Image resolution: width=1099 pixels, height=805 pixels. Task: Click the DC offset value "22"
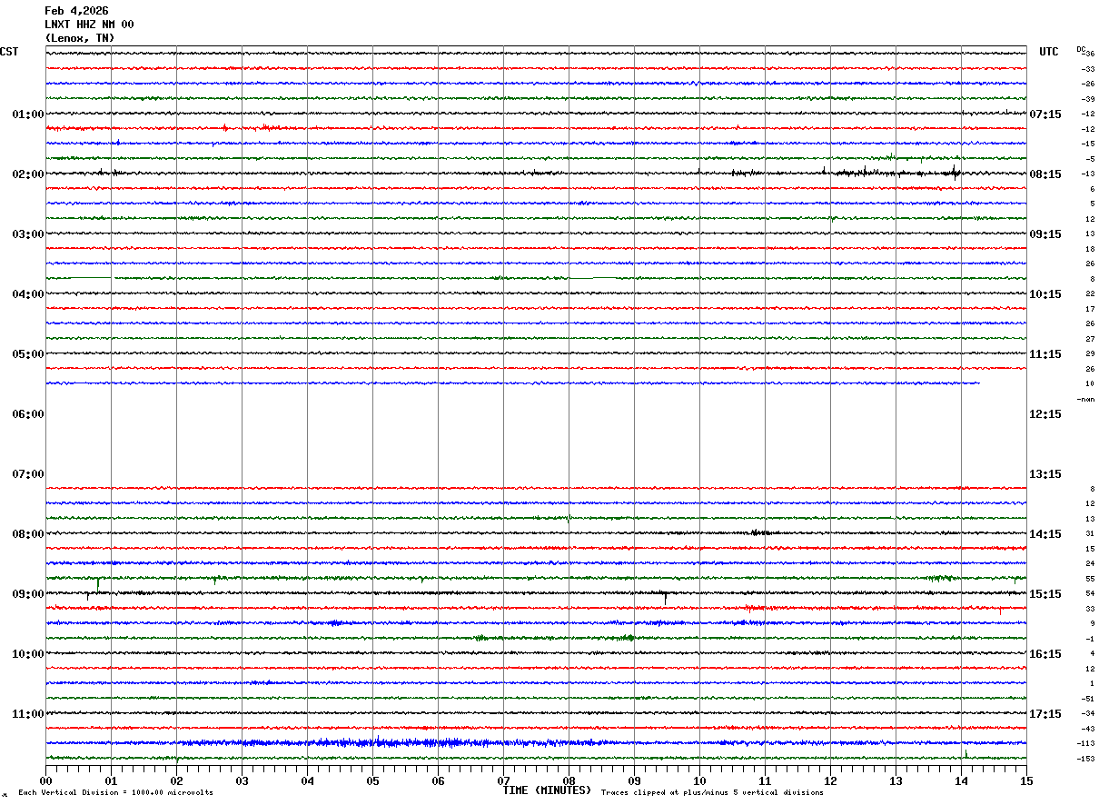[1090, 294]
